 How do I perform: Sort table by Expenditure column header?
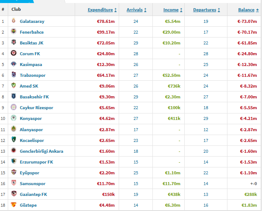102,10
